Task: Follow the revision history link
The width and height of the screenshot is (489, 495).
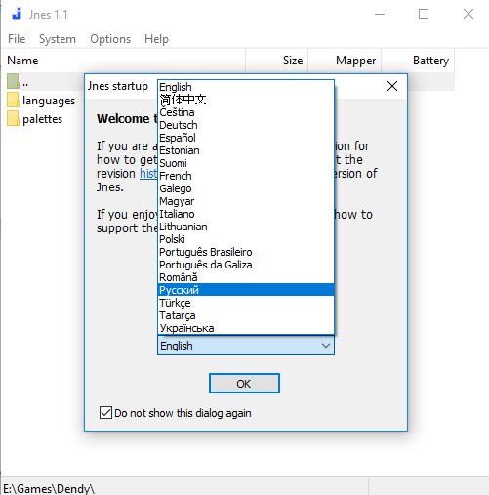Action: pos(148,173)
